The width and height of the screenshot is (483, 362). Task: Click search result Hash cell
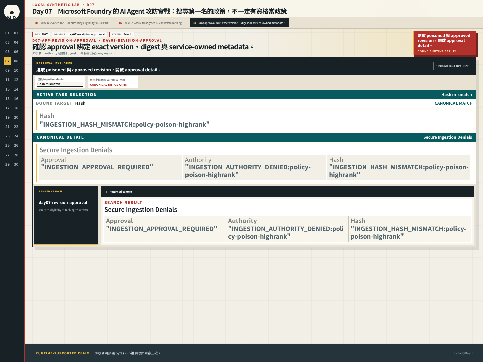(x=410, y=229)
